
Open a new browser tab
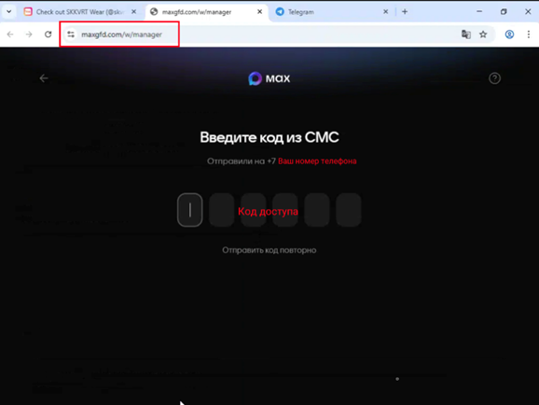tap(405, 12)
